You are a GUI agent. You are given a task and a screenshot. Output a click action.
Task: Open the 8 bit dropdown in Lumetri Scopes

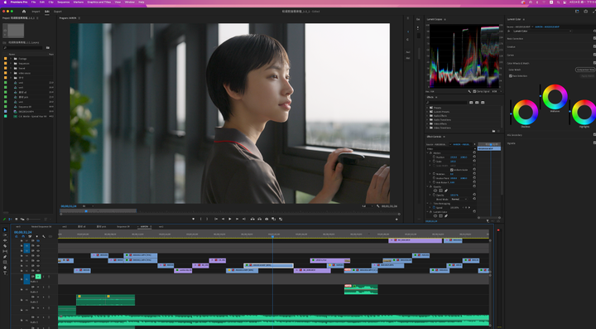coord(497,91)
